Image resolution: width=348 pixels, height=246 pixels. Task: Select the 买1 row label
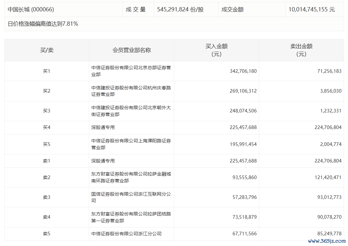47,71
